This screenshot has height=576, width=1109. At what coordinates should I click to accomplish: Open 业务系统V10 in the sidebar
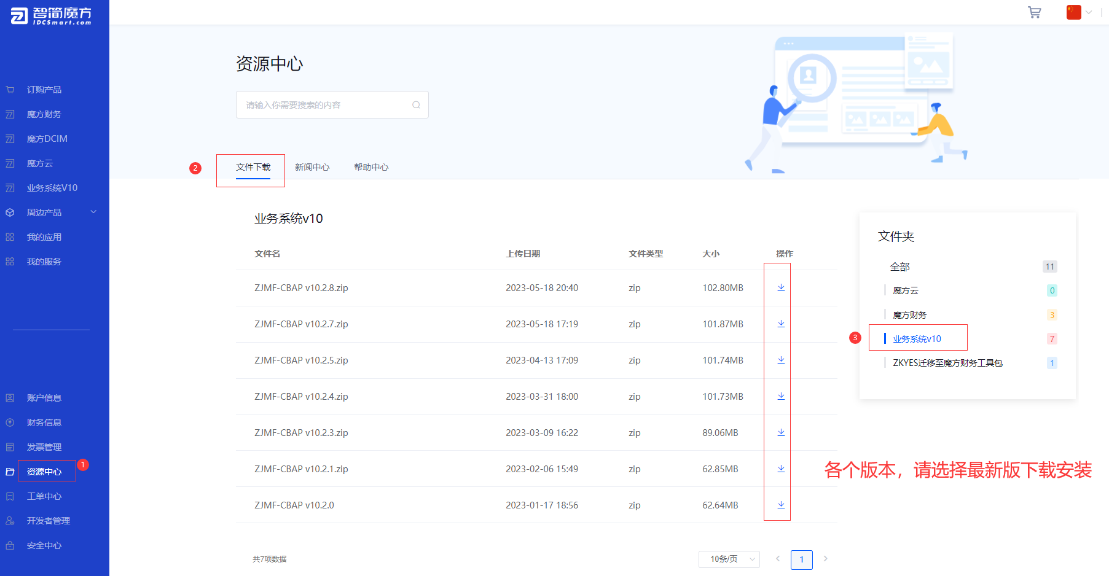point(52,188)
